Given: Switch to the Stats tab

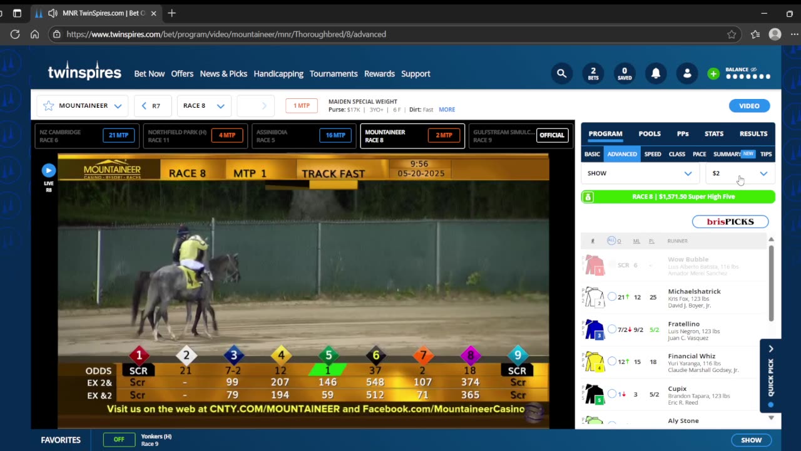Looking at the screenshot, I should [x=714, y=133].
